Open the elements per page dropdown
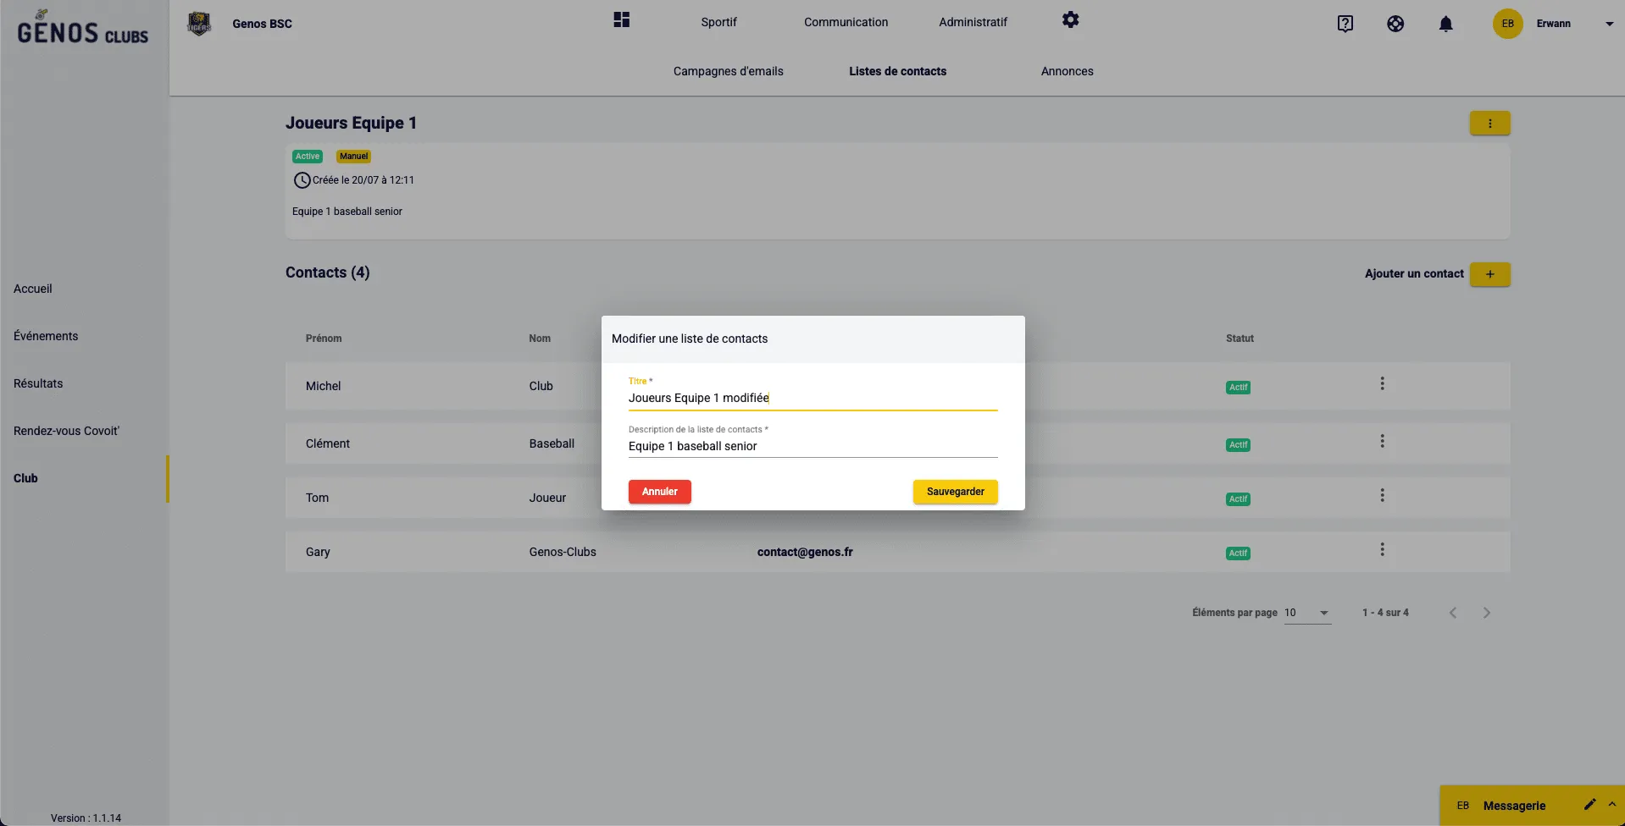This screenshot has height=826, width=1625. (x=1307, y=613)
